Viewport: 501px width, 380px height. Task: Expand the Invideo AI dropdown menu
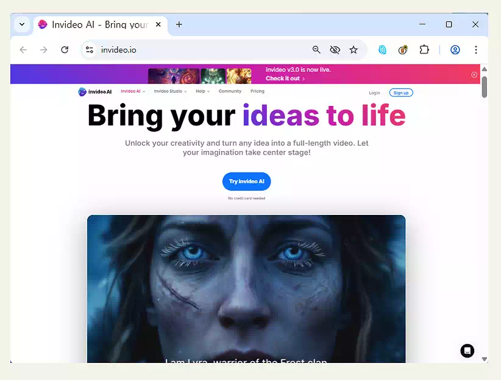coord(133,91)
